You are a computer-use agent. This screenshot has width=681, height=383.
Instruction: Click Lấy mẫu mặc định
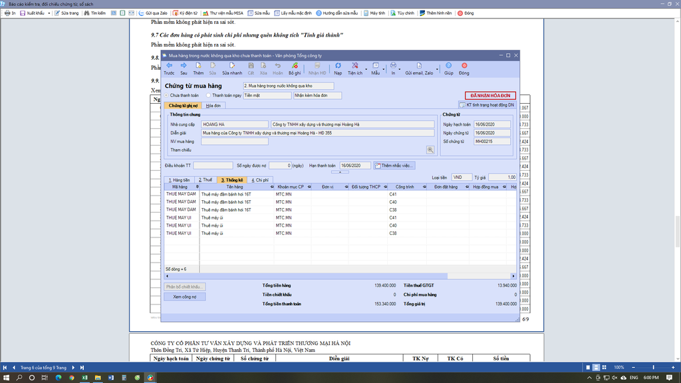click(x=293, y=13)
